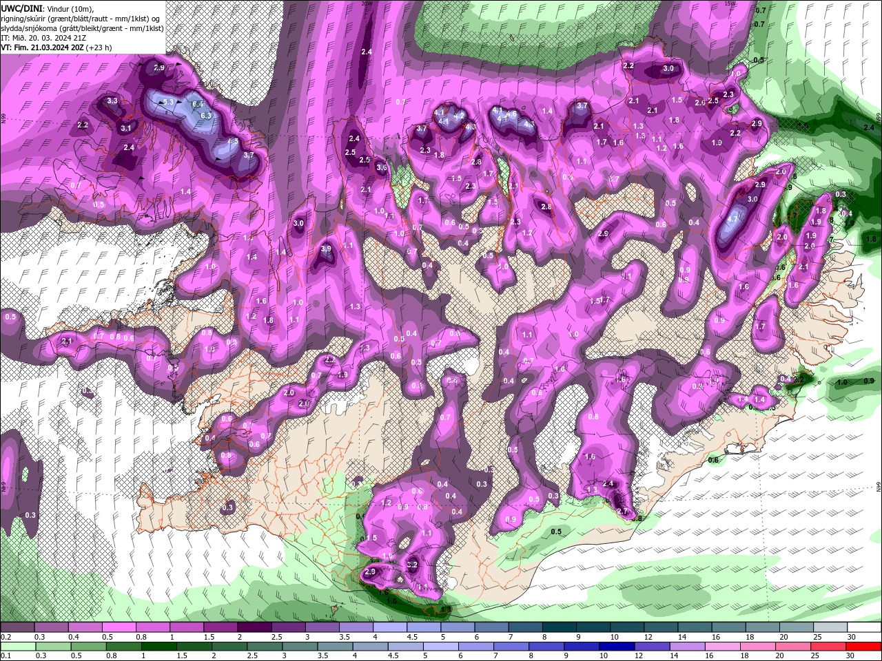Screen dimensions: 882x661
Task: Click the 2.7 value on the southeast coast
Action: point(622,512)
